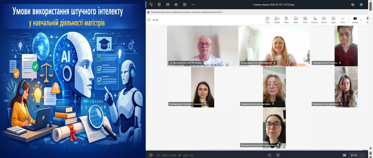This screenshot has width=373, height=158.
Task: Click the file info icon in the bottom bar
Action: pyautogui.click(x=151, y=155)
